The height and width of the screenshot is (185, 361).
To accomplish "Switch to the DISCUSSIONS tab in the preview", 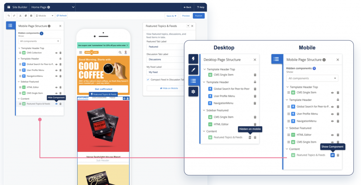I will pyautogui.click(x=99, y=98).
